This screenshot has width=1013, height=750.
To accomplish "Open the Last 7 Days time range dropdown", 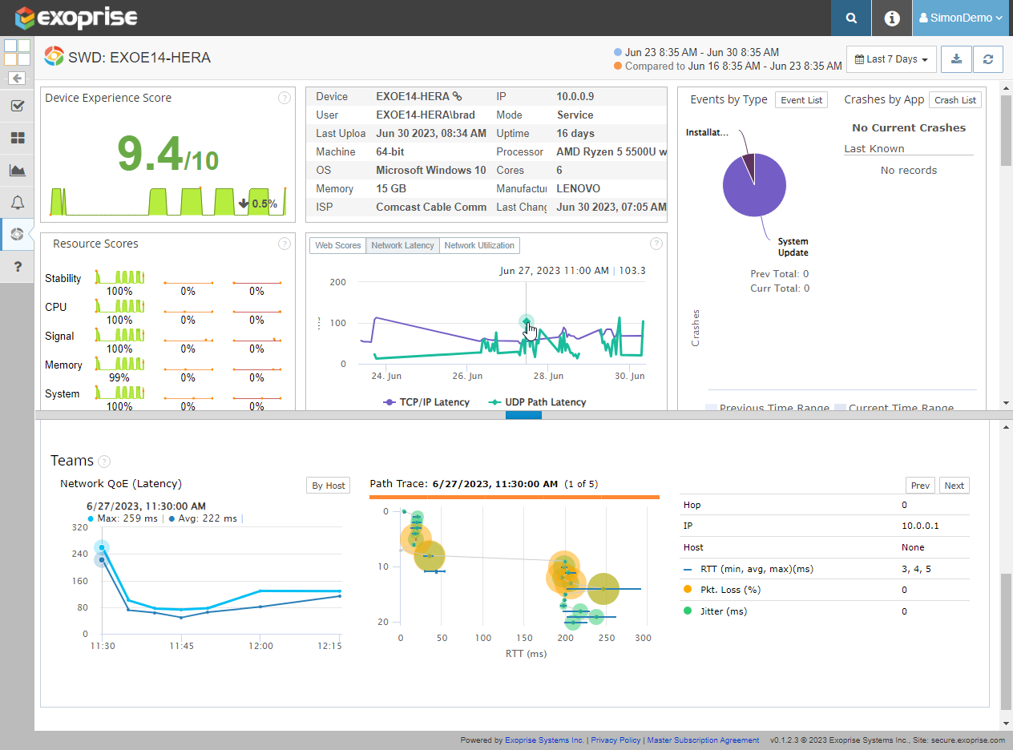I will click(891, 59).
